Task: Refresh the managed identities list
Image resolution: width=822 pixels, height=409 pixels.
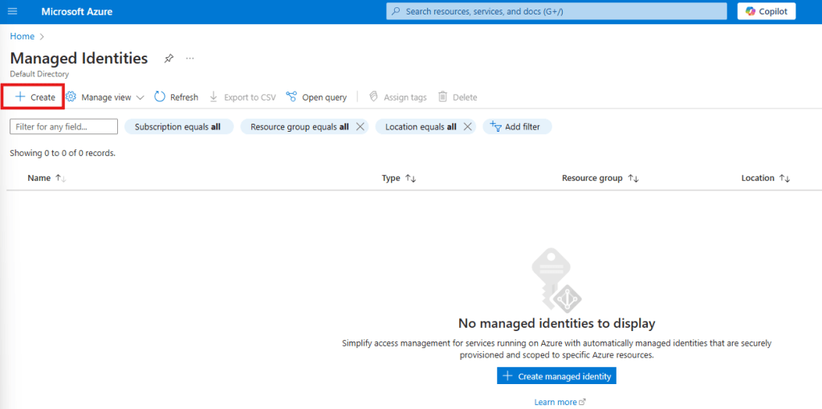Action: point(176,97)
